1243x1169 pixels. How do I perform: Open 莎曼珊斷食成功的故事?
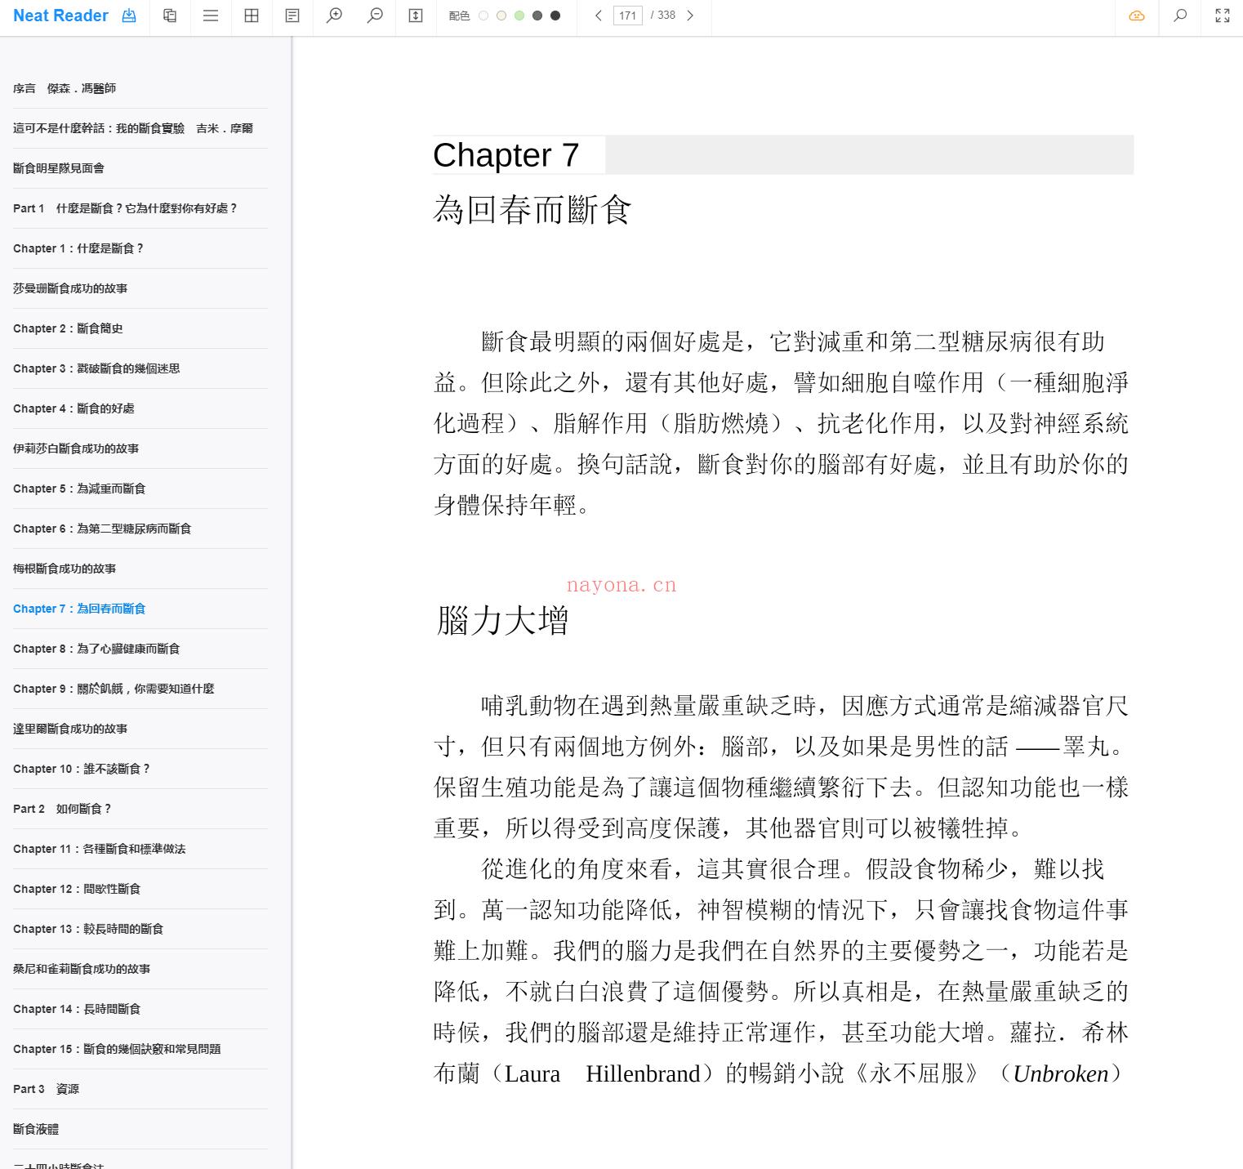point(140,288)
